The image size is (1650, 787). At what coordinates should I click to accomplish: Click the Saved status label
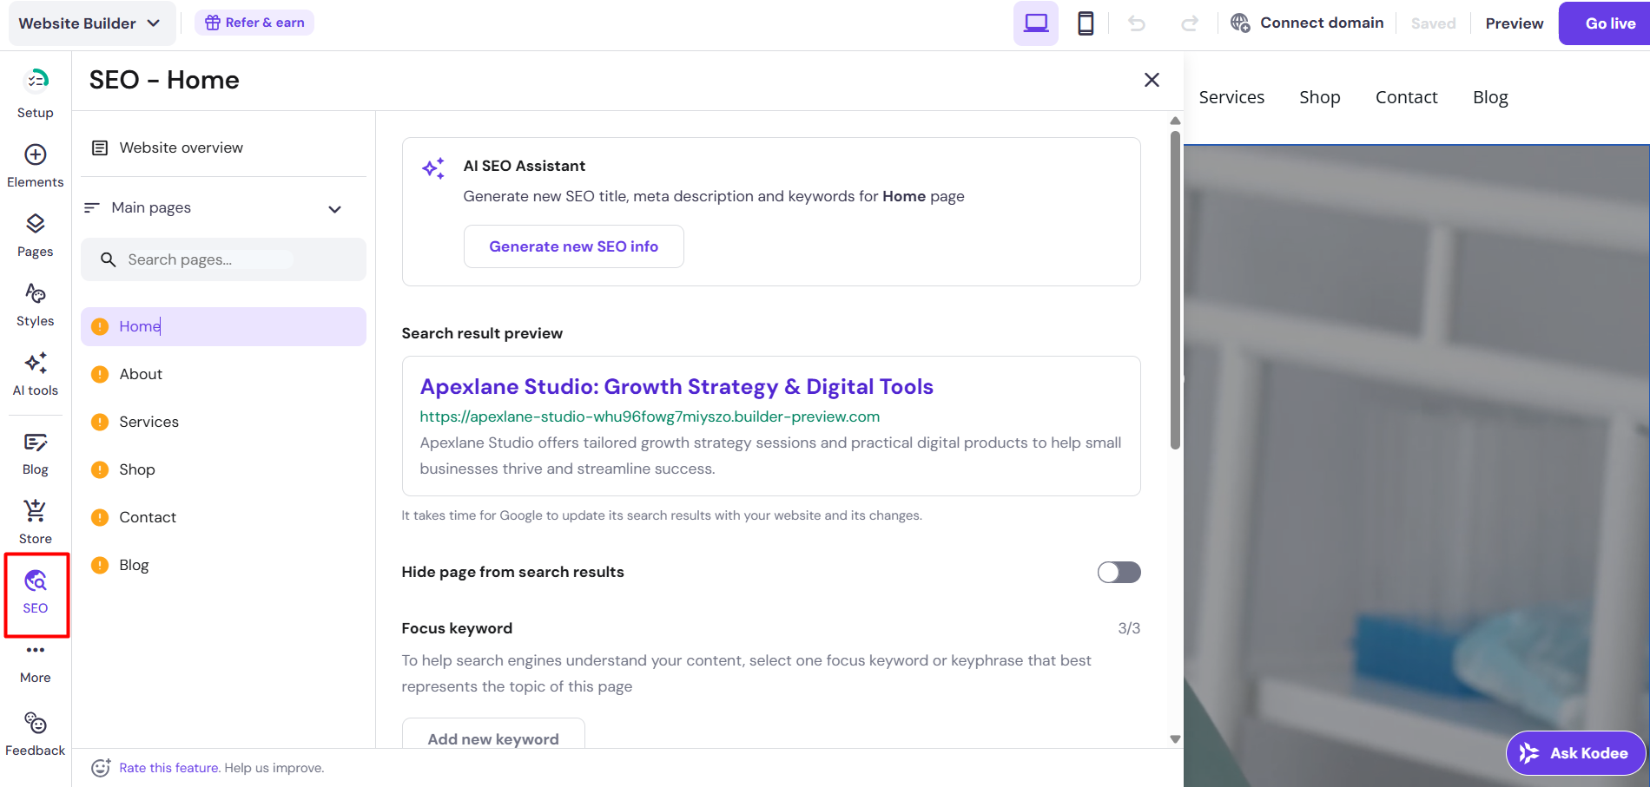click(x=1433, y=23)
